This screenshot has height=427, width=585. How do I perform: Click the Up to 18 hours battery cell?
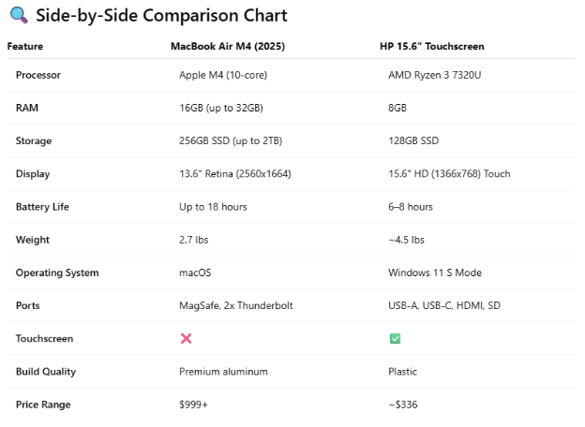pyautogui.click(x=213, y=207)
